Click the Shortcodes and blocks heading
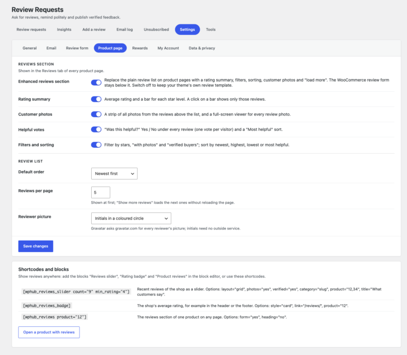The width and height of the screenshot is (407, 355). coord(43,269)
